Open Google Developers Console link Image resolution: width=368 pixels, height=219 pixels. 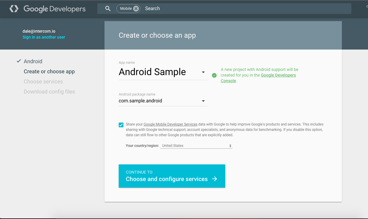[x=278, y=75]
